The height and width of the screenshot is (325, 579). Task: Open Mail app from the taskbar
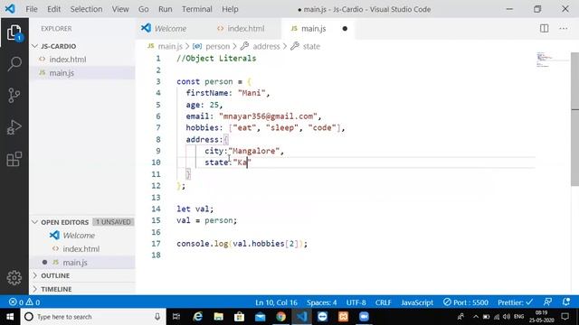click(x=260, y=317)
